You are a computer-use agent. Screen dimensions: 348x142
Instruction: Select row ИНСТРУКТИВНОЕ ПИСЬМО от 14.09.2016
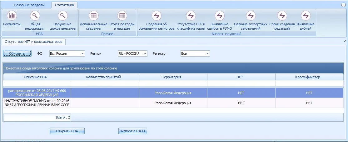coord(173,103)
